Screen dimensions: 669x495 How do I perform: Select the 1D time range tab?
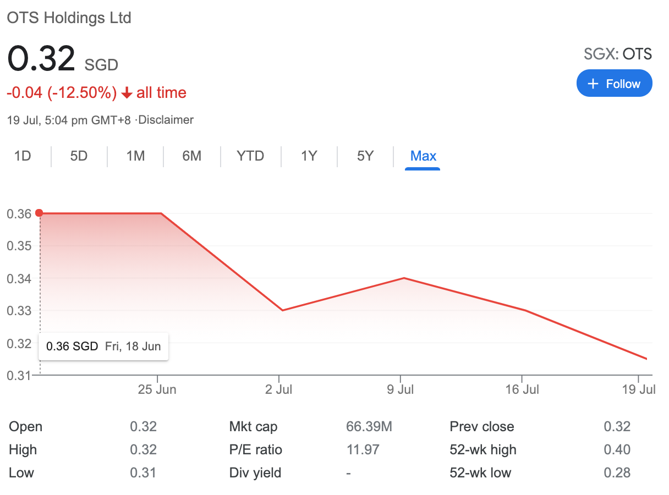[x=23, y=156]
